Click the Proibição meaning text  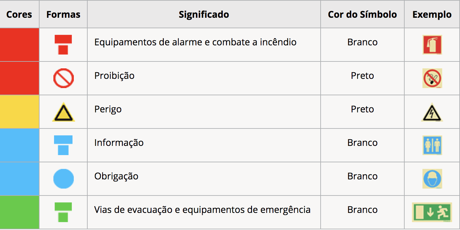point(114,76)
